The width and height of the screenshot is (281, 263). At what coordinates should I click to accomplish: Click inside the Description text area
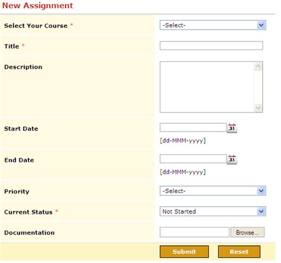coord(207,87)
